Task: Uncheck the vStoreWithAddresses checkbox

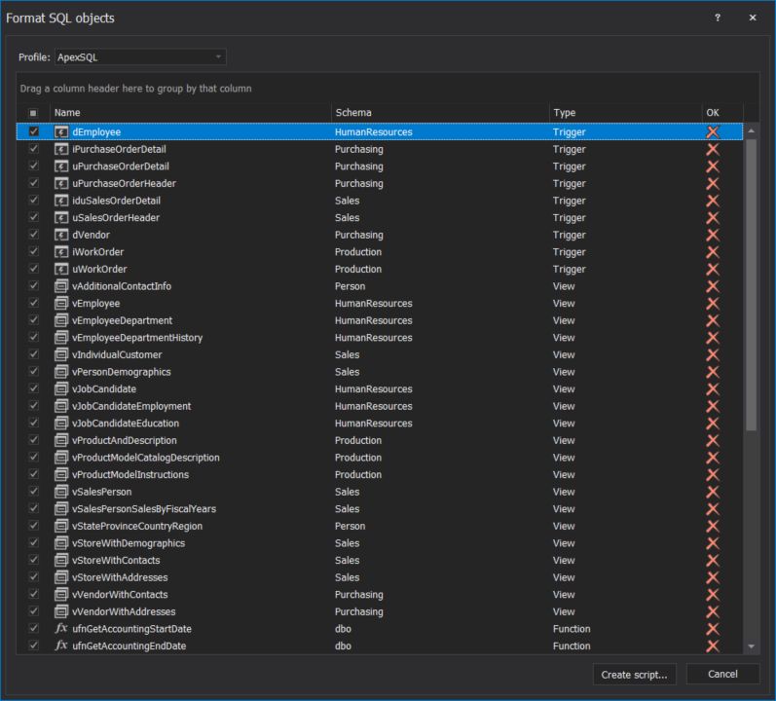Action: 34,576
